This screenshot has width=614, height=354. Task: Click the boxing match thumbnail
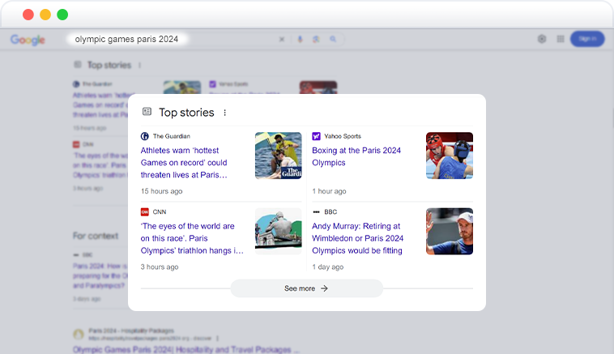450,156
